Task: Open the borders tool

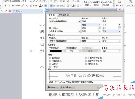Action: pyautogui.click(x=78, y=6)
